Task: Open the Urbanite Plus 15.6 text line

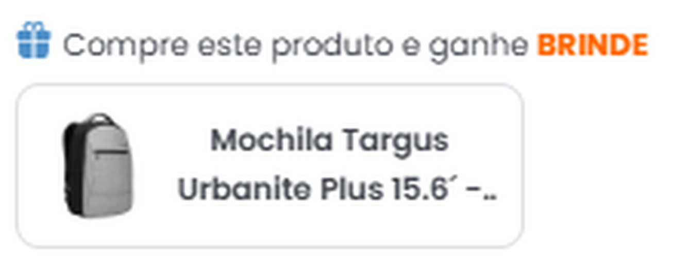Action: 338,190
